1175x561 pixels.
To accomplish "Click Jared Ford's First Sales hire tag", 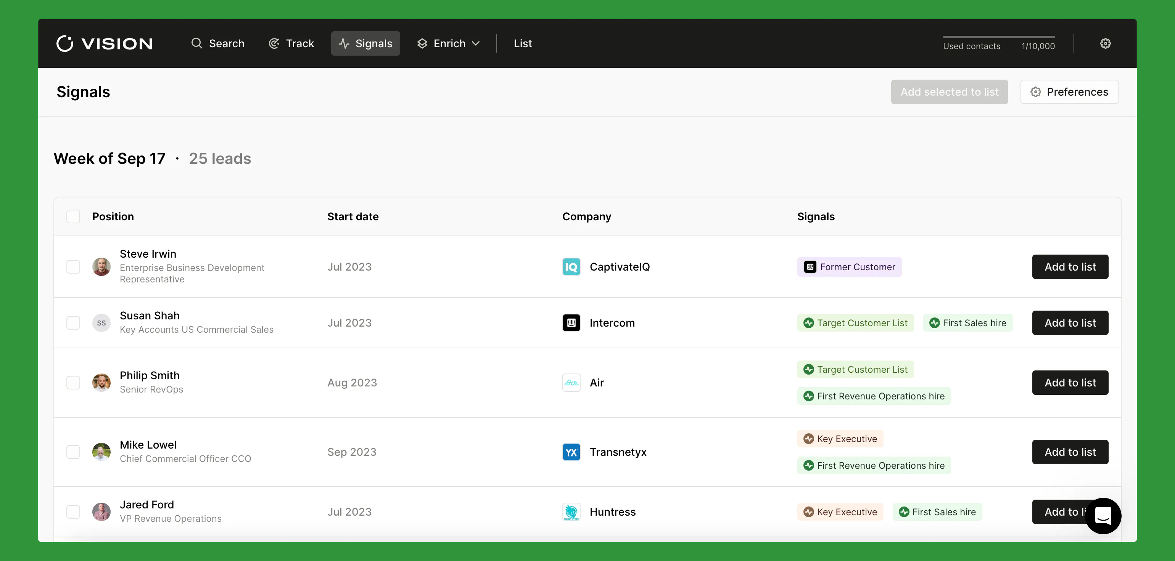I will pos(937,512).
